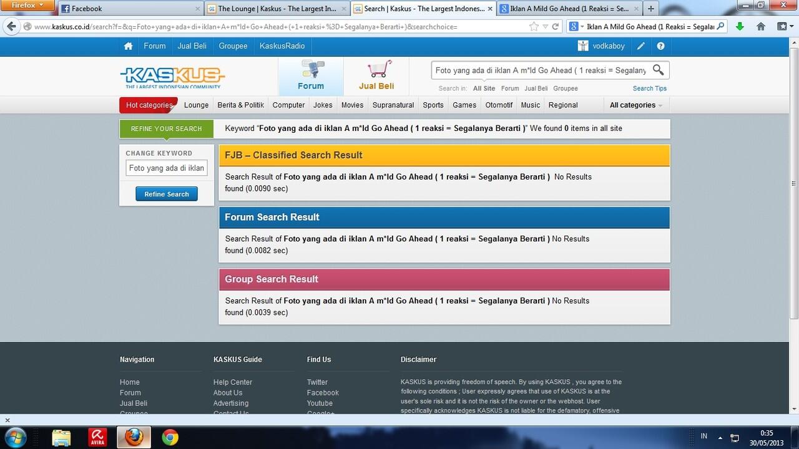Set search scope to Forum

pyautogui.click(x=510, y=89)
